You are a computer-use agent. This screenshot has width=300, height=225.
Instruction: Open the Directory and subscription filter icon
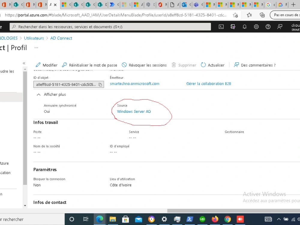(x=233, y=27)
